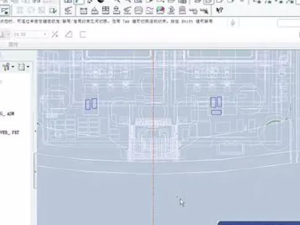
Task: Open the depth value dropdown arrow
Action: [x=45, y=35]
